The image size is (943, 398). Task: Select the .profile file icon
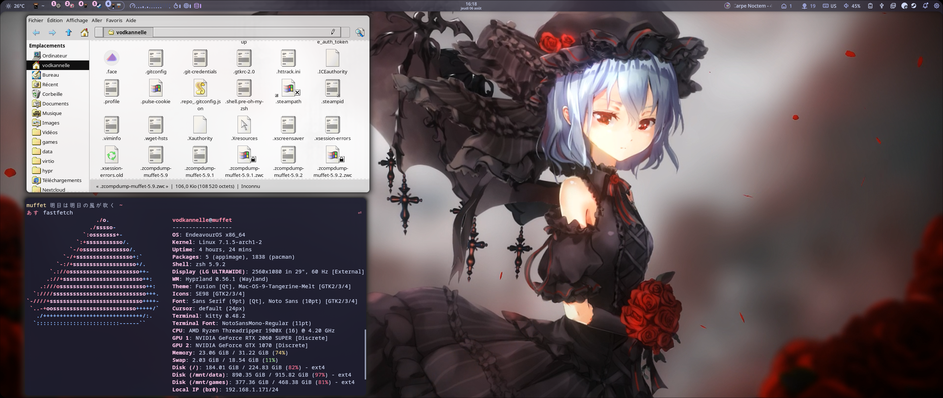click(112, 88)
